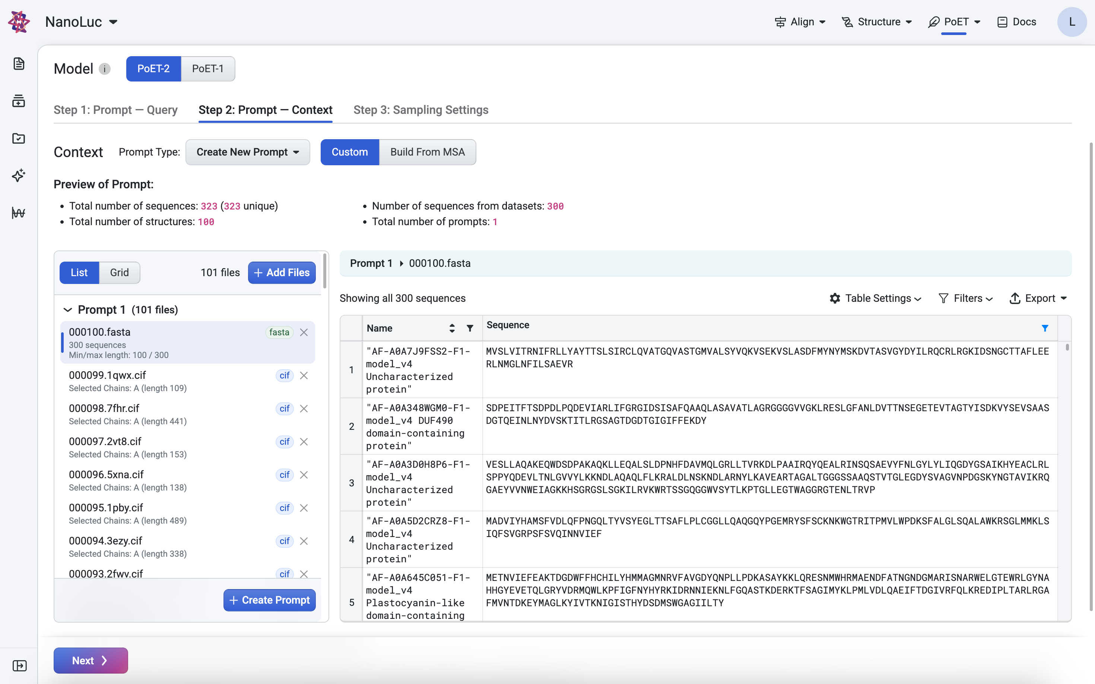Click the cif tag on 000099.1qwx.cif
Image resolution: width=1095 pixels, height=684 pixels.
click(284, 375)
